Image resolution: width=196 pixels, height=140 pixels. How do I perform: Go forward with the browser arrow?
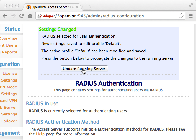(13, 16)
